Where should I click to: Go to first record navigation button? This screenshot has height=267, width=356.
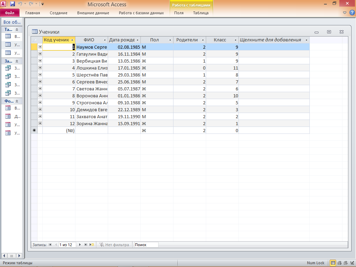tap(50, 245)
